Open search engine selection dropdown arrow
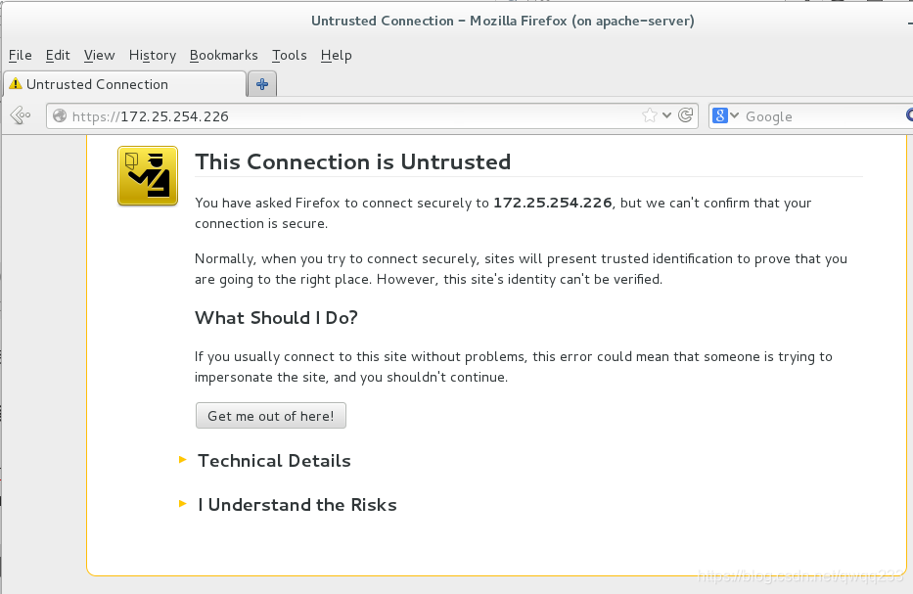Image resolution: width=913 pixels, height=594 pixels. 734,115
